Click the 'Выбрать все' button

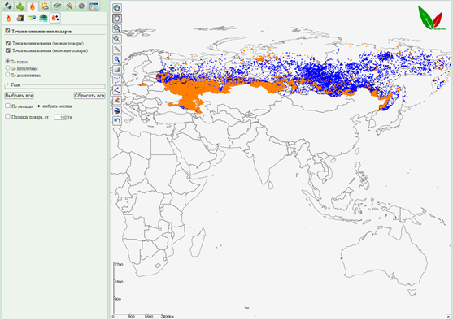point(19,96)
